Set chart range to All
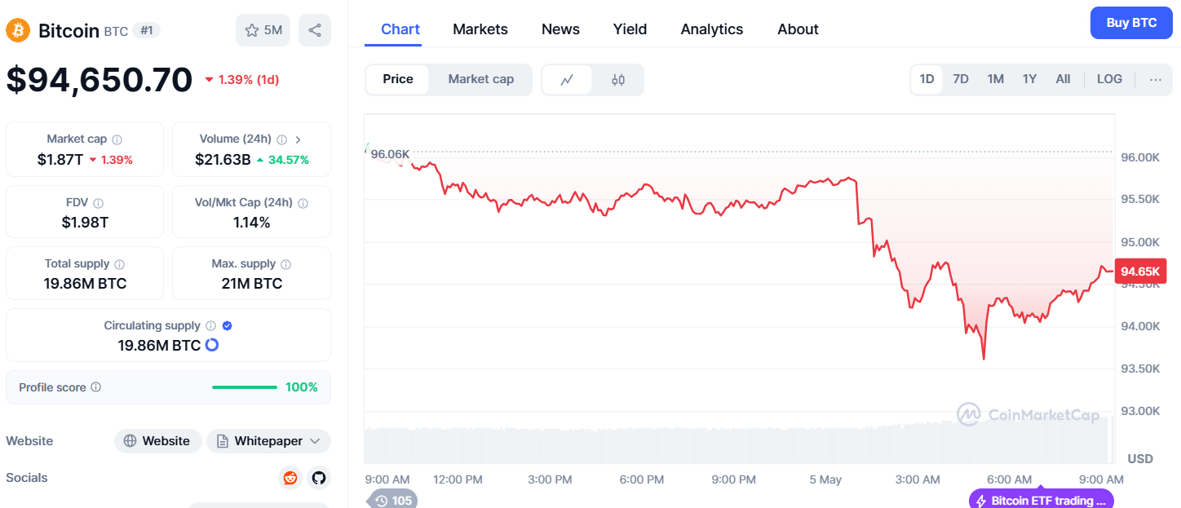This screenshot has height=508, width=1181. pyautogui.click(x=1063, y=79)
